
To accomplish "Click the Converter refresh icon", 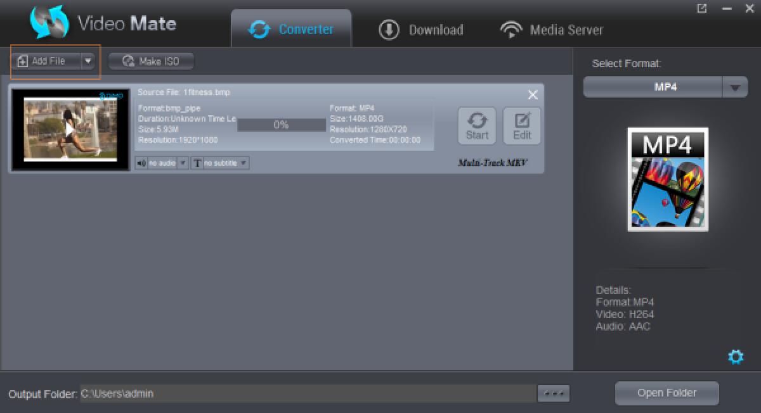I will coord(259,29).
